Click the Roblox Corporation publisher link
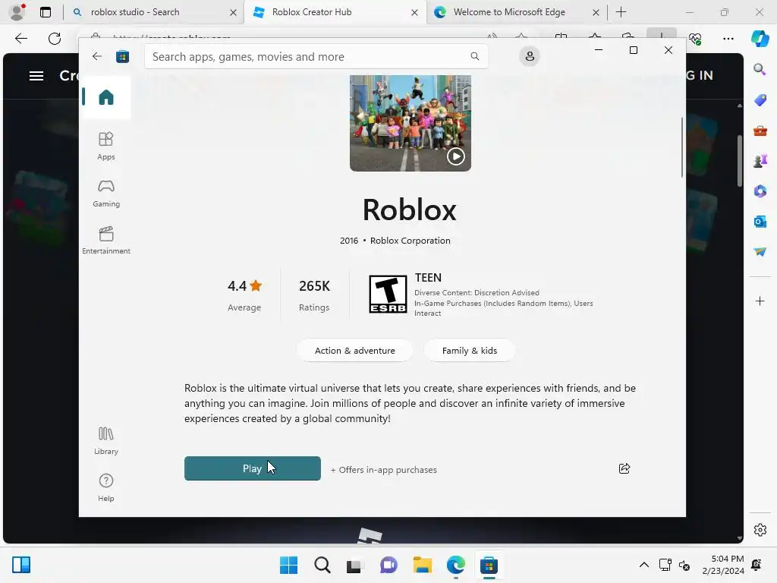 411,241
